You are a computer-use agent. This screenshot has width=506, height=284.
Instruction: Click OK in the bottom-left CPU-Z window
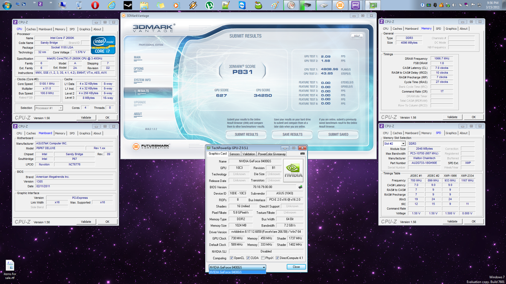click(x=108, y=222)
